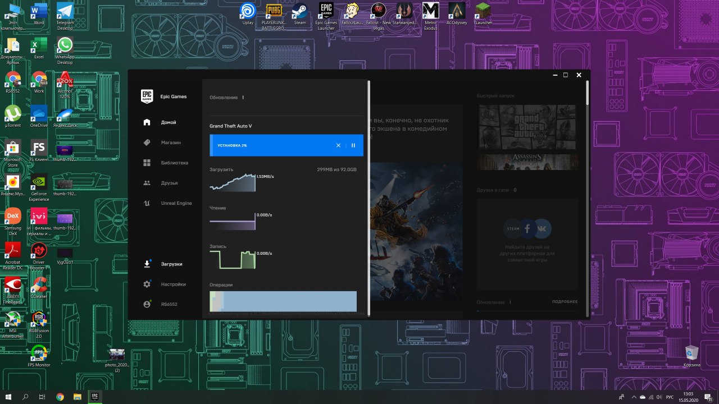Image resolution: width=719 pixels, height=404 pixels.
Task: Click the Операции operations bar
Action: (x=283, y=301)
